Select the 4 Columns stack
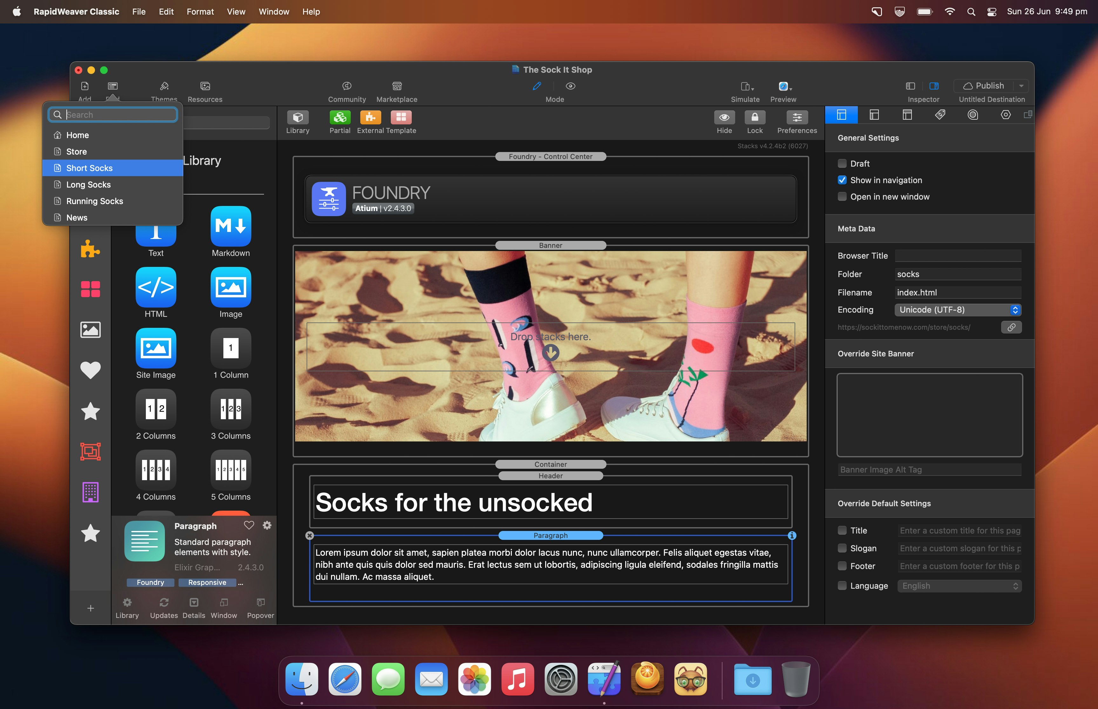 (156, 470)
